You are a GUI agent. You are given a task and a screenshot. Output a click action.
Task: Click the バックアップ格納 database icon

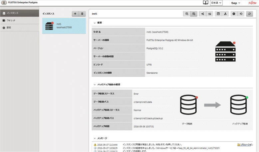pos(239,105)
